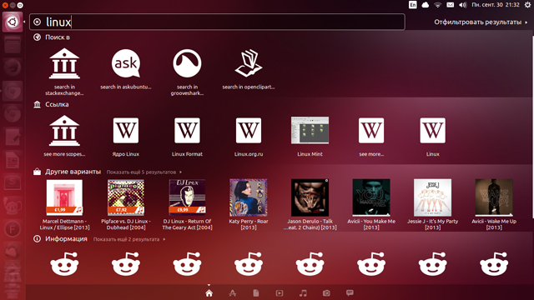This screenshot has height=300, width=534.
Task: Collapse the Поиск в category header
Action: tap(52, 37)
